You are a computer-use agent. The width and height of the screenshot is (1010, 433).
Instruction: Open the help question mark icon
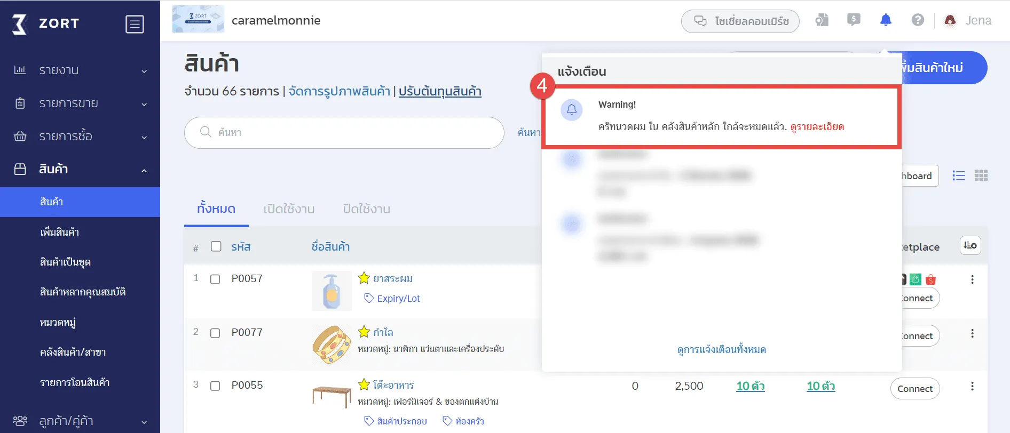tap(918, 20)
